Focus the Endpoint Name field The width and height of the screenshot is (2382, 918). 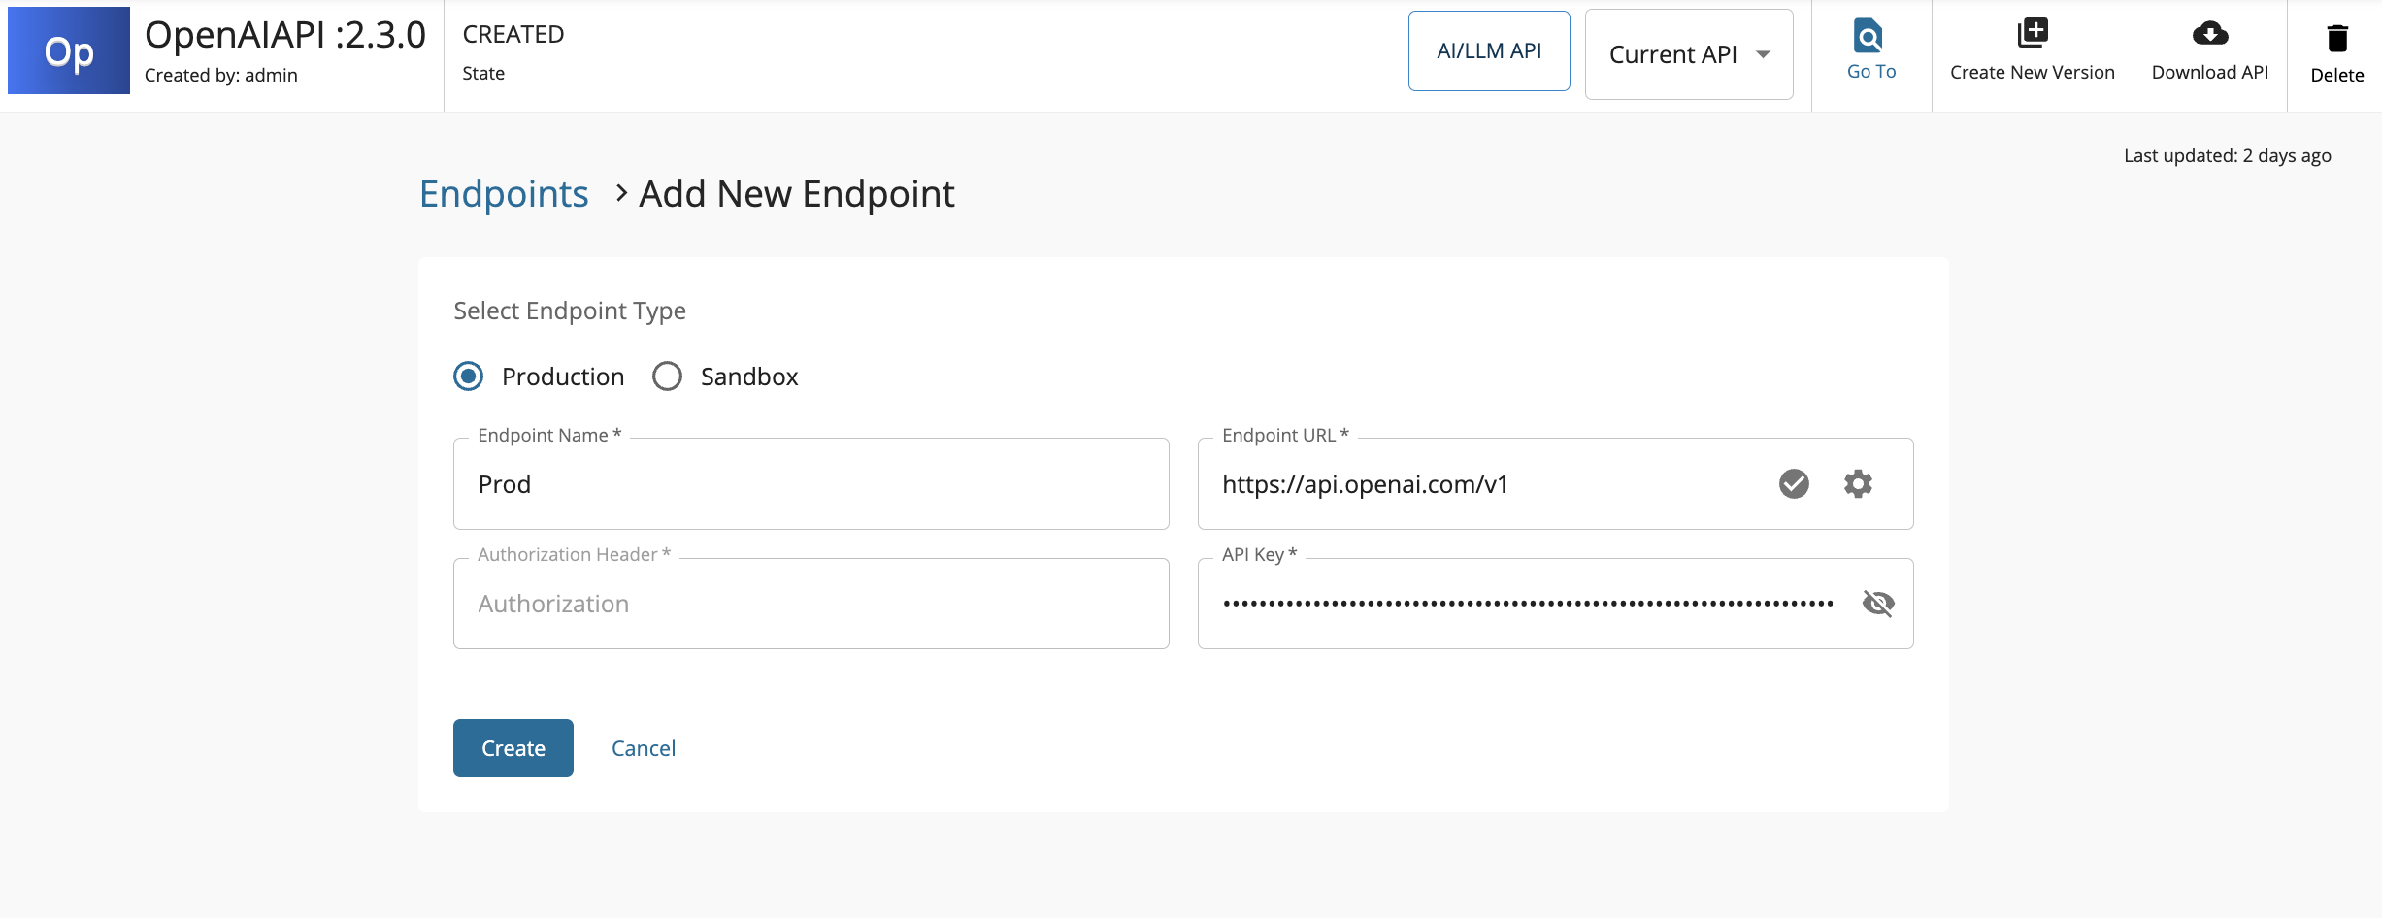click(x=811, y=484)
